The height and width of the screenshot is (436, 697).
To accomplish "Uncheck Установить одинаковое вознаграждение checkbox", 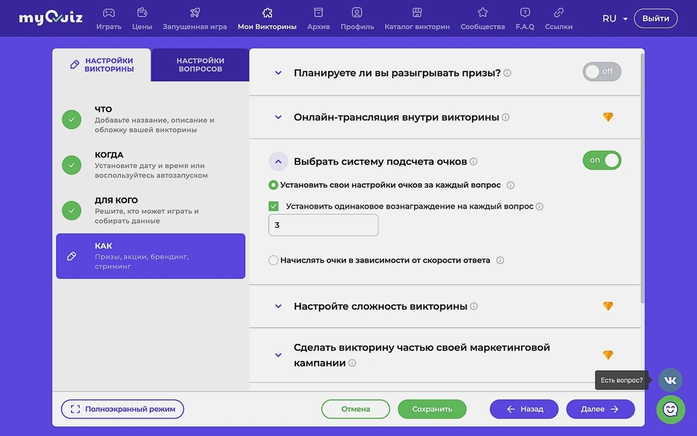I will click(x=273, y=206).
